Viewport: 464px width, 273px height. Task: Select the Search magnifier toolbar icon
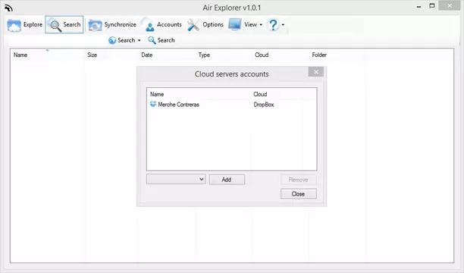pos(55,25)
